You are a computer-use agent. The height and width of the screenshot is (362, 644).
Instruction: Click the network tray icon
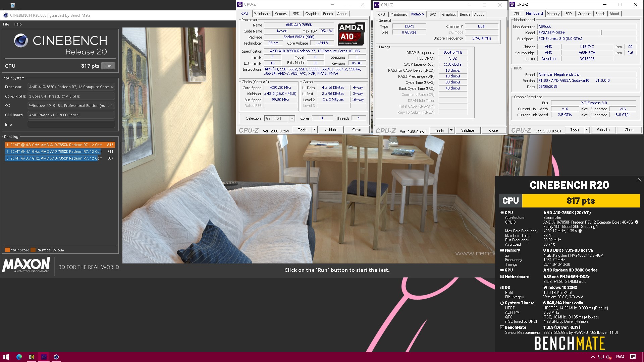601,357
